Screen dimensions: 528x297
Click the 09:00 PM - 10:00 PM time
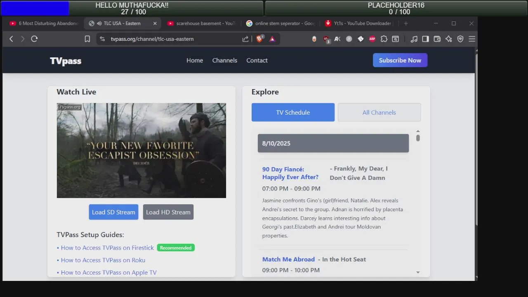[x=291, y=270]
